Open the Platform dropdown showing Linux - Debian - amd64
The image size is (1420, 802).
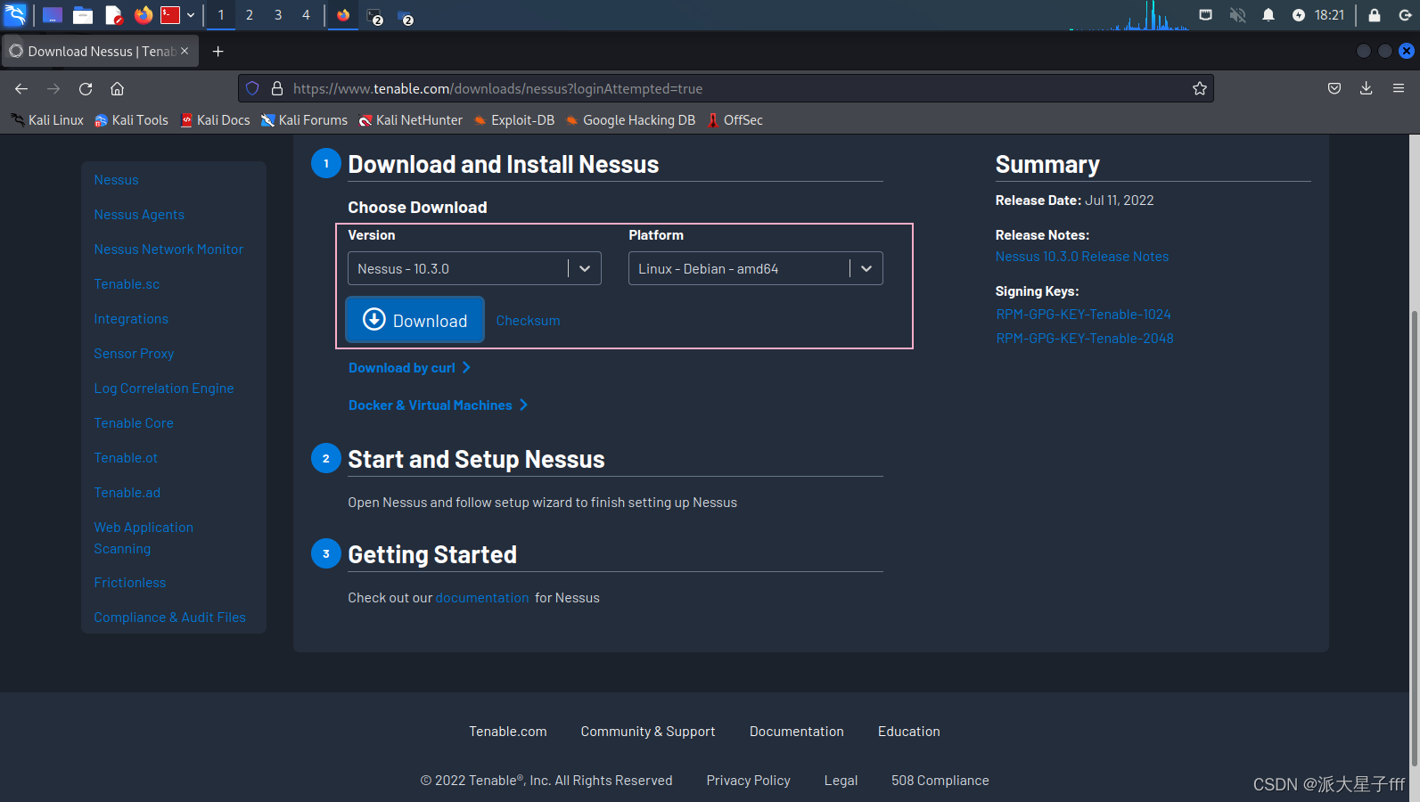tap(756, 268)
